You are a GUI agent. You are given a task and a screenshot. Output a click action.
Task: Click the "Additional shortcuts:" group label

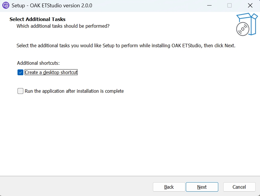pyautogui.click(x=38, y=63)
